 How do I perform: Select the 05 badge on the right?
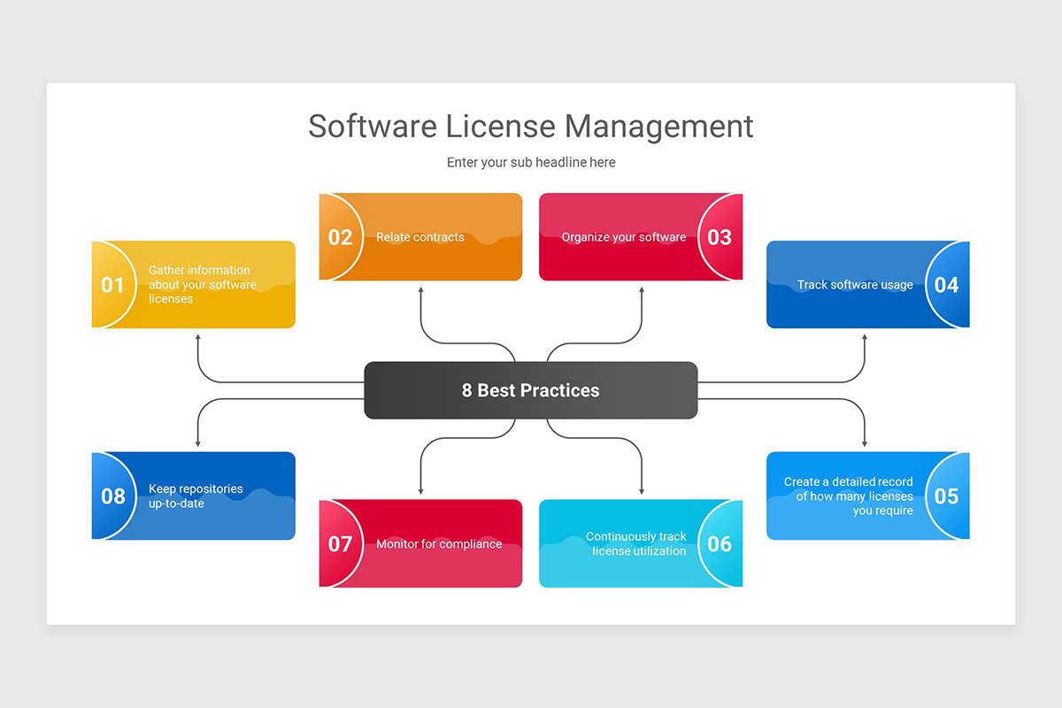point(948,496)
